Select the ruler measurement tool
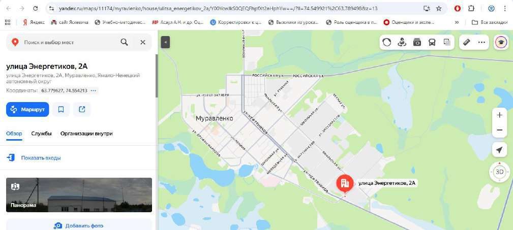 click(467, 42)
